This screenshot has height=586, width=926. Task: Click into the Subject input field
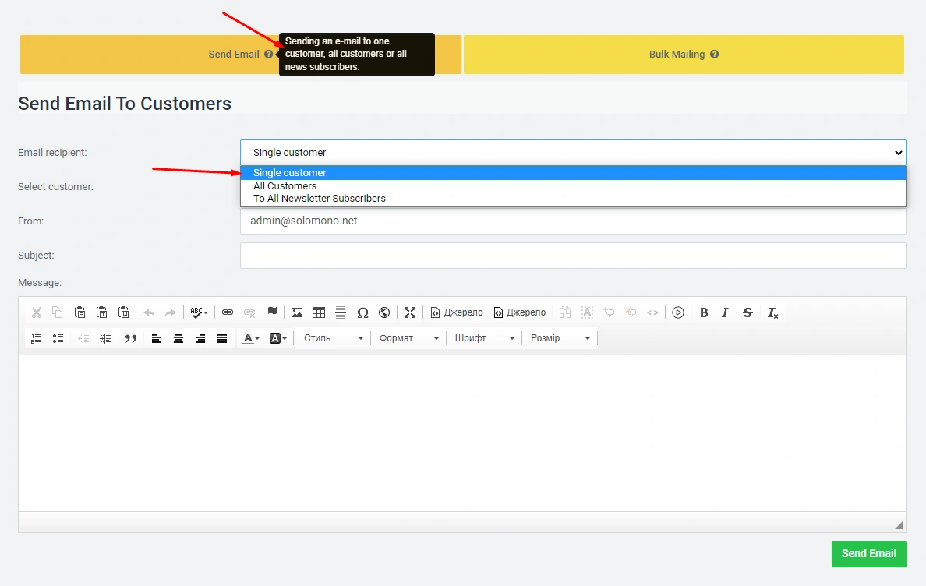click(572, 256)
